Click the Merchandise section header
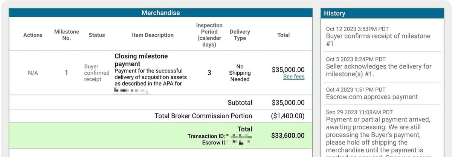Image resolution: width=452 pixels, height=157 pixels. click(x=160, y=13)
